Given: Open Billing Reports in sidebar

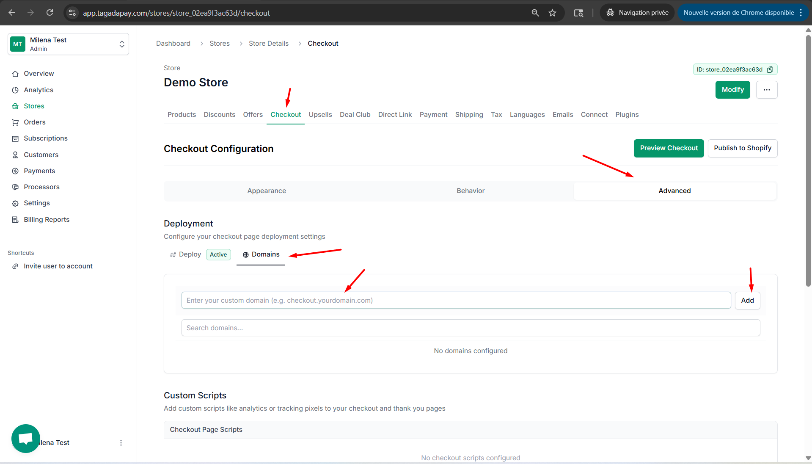Looking at the screenshot, I should click(x=47, y=219).
